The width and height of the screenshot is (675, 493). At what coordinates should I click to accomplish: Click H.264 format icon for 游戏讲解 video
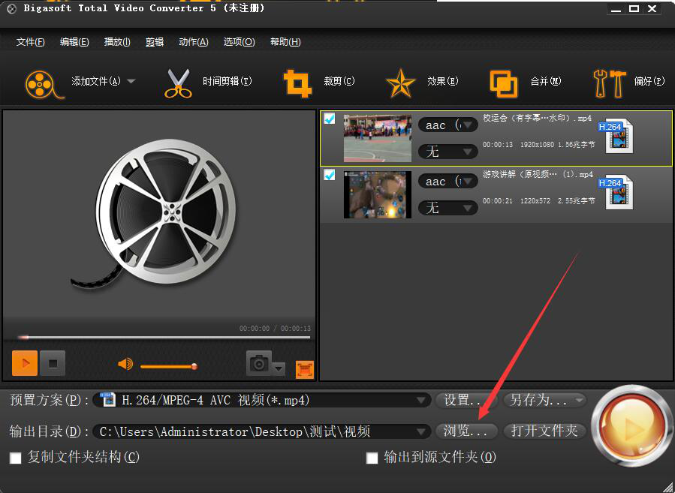click(x=616, y=192)
